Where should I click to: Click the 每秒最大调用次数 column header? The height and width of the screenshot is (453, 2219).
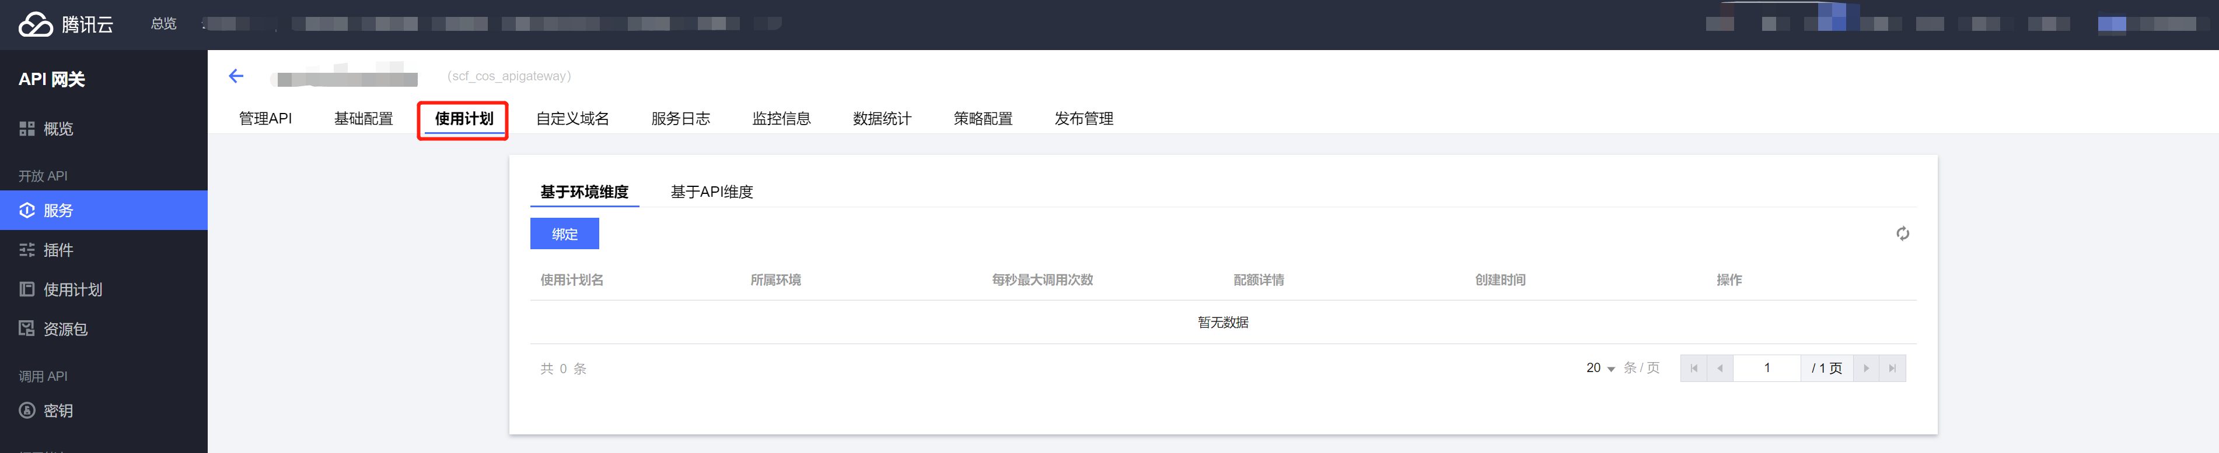point(1042,280)
